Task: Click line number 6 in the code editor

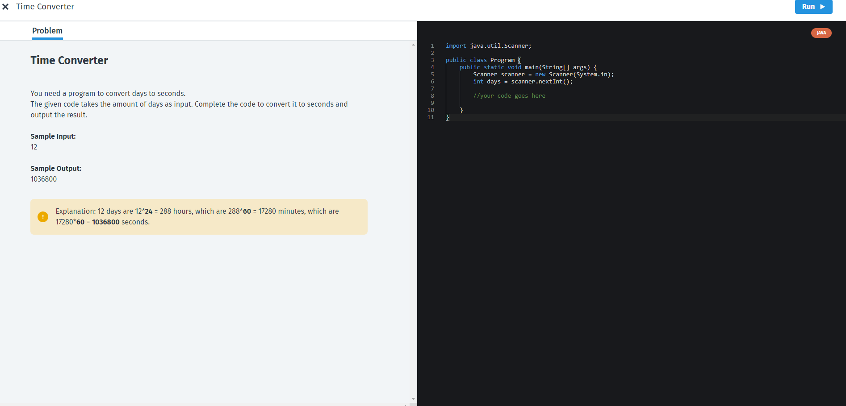Action: click(x=432, y=82)
